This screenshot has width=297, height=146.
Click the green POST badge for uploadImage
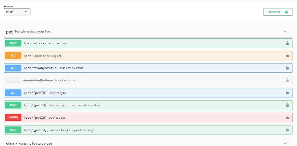(x=13, y=130)
